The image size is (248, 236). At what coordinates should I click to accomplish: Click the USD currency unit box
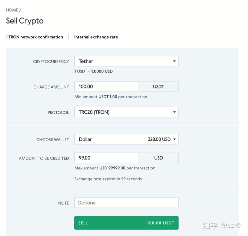tap(158, 158)
